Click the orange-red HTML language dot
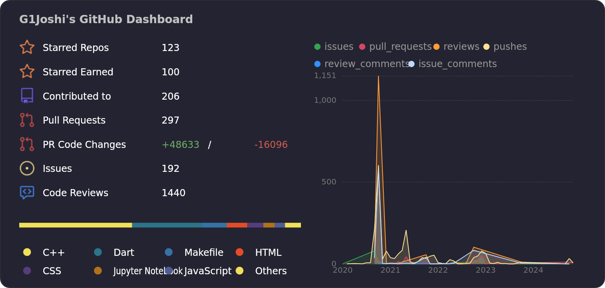The width and height of the screenshot is (605, 288). 240,252
